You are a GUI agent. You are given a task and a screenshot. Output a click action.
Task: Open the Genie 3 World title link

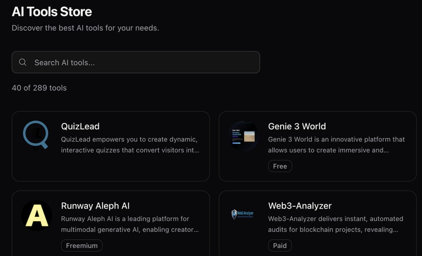point(296,126)
